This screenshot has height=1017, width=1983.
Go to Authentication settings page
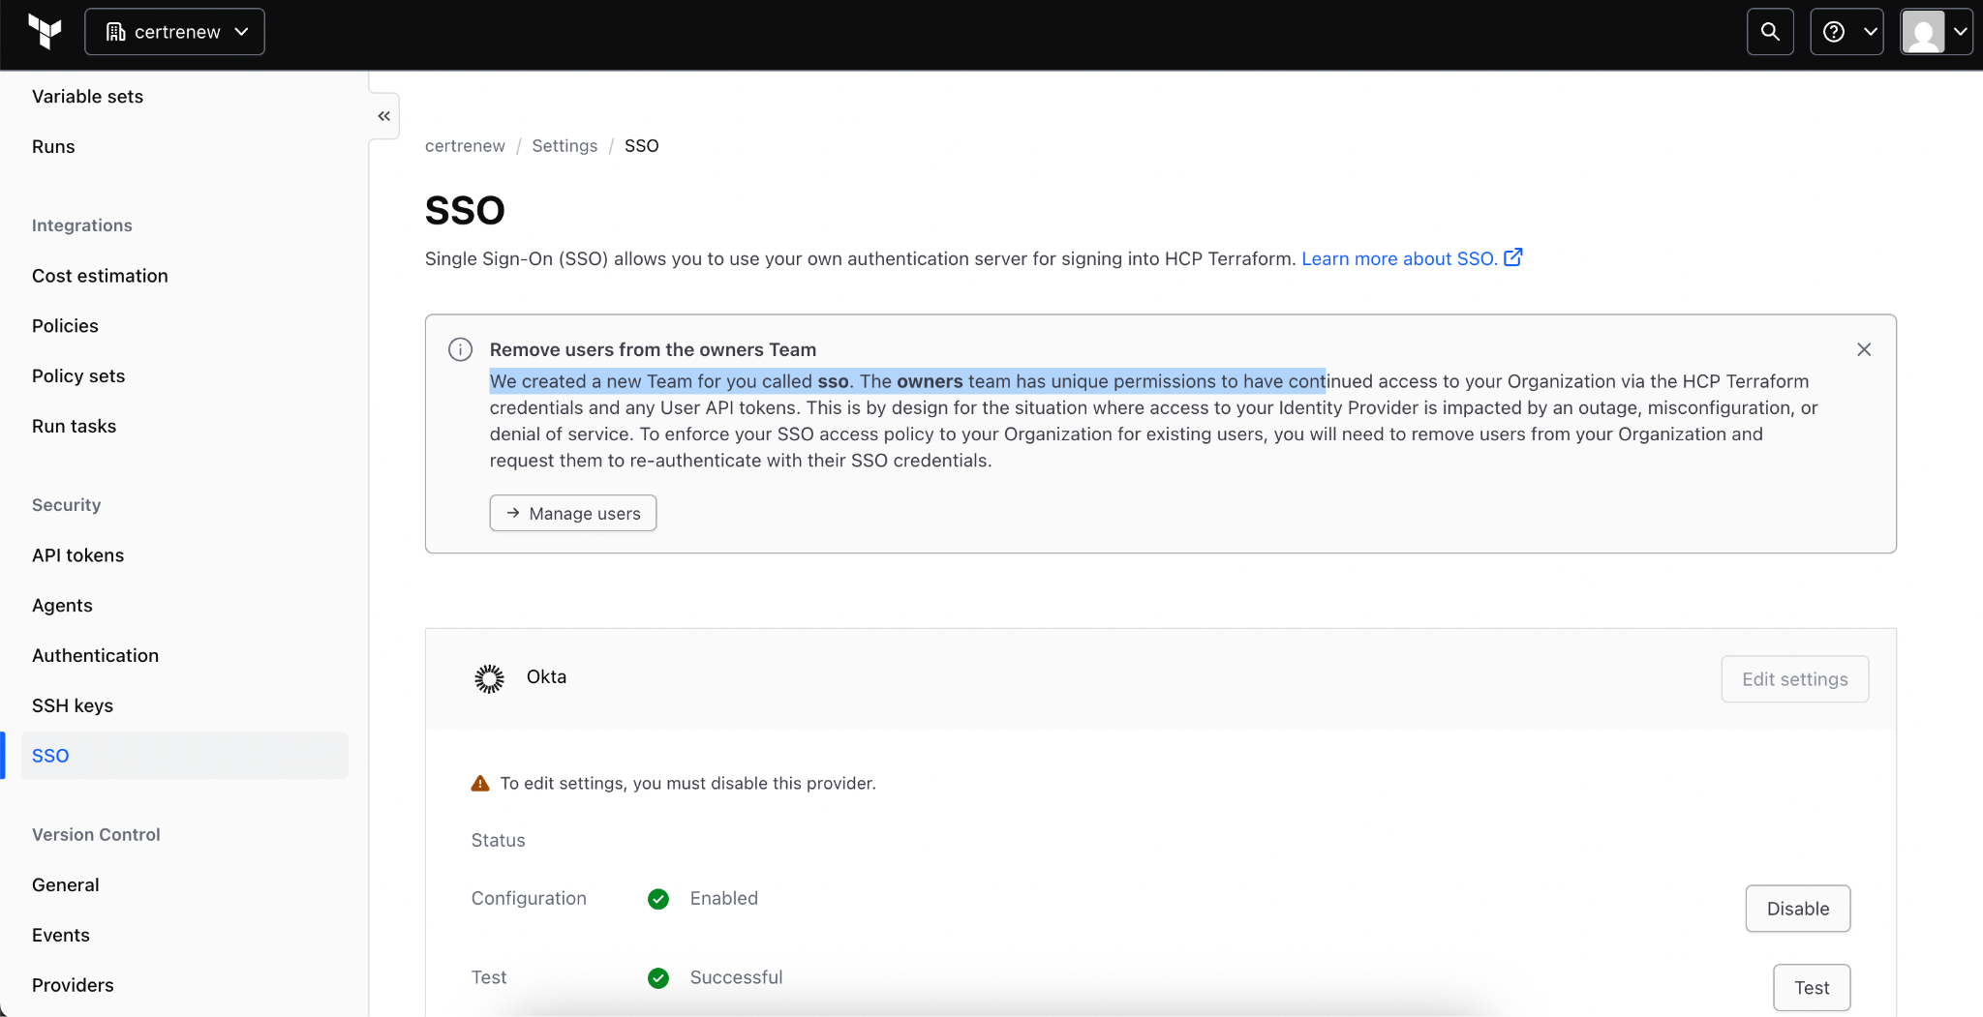95,655
